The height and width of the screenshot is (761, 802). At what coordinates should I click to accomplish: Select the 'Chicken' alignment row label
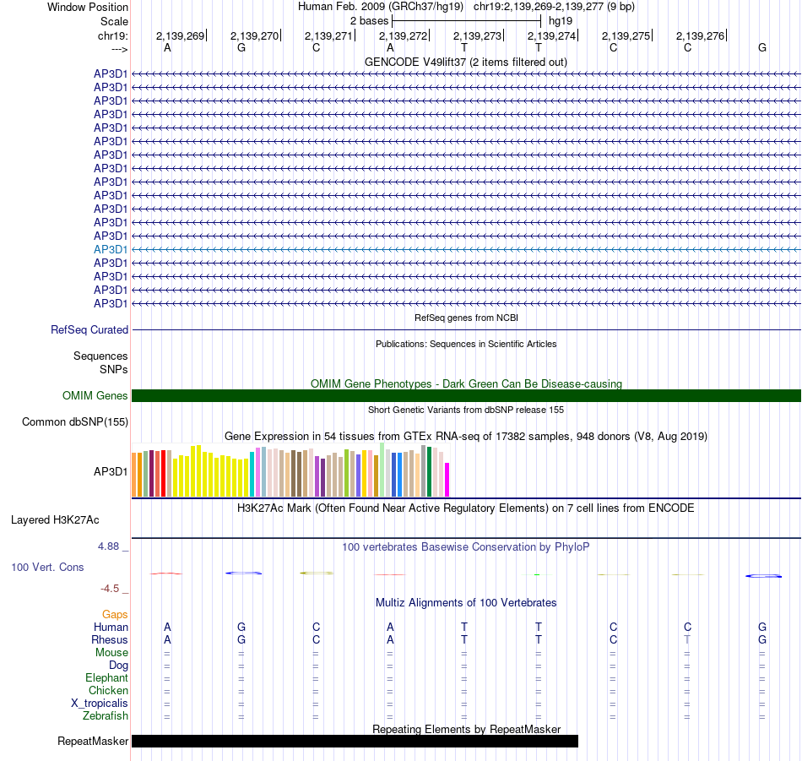coord(108,690)
